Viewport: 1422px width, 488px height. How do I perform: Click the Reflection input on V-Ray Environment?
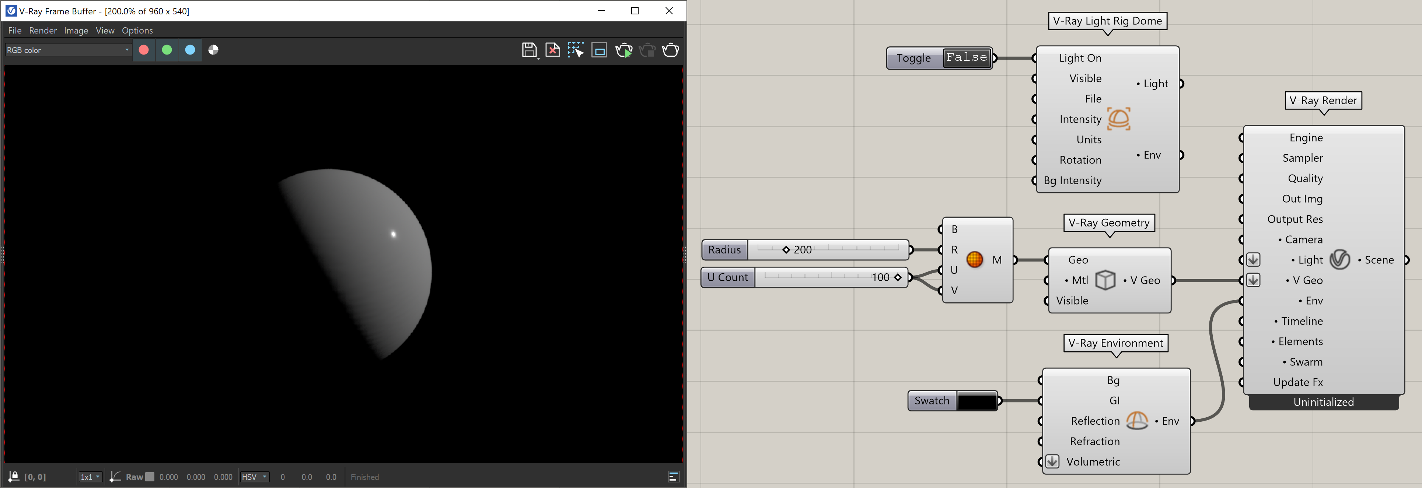1095,421
